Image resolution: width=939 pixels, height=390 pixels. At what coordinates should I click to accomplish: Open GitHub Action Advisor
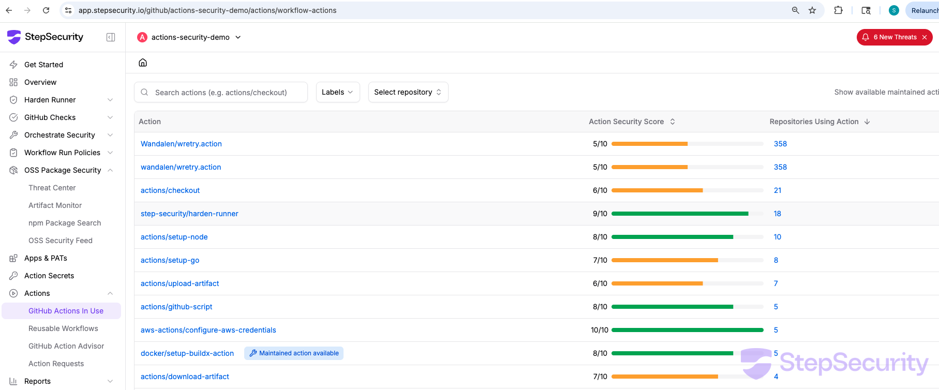pos(66,346)
